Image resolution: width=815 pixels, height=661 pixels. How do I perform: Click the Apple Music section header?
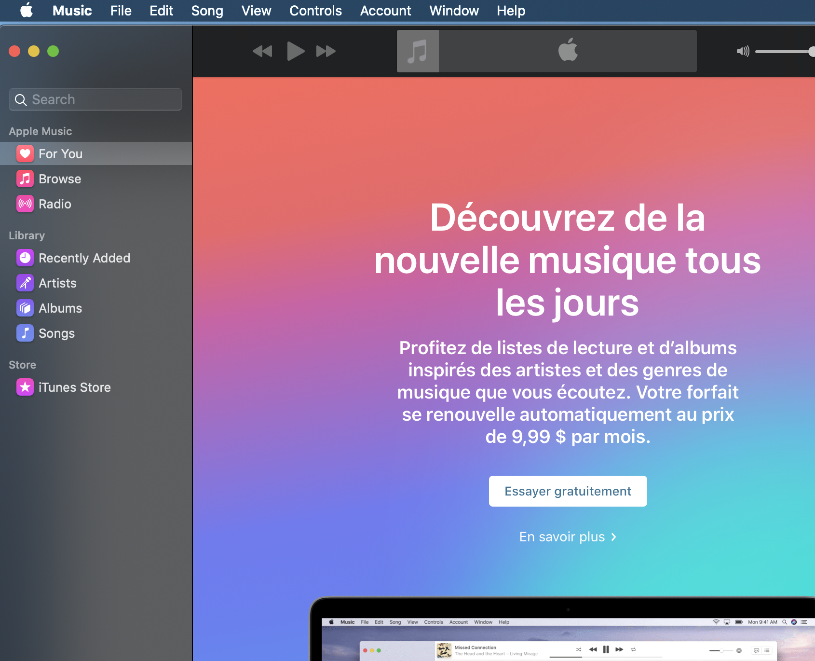(x=41, y=131)
